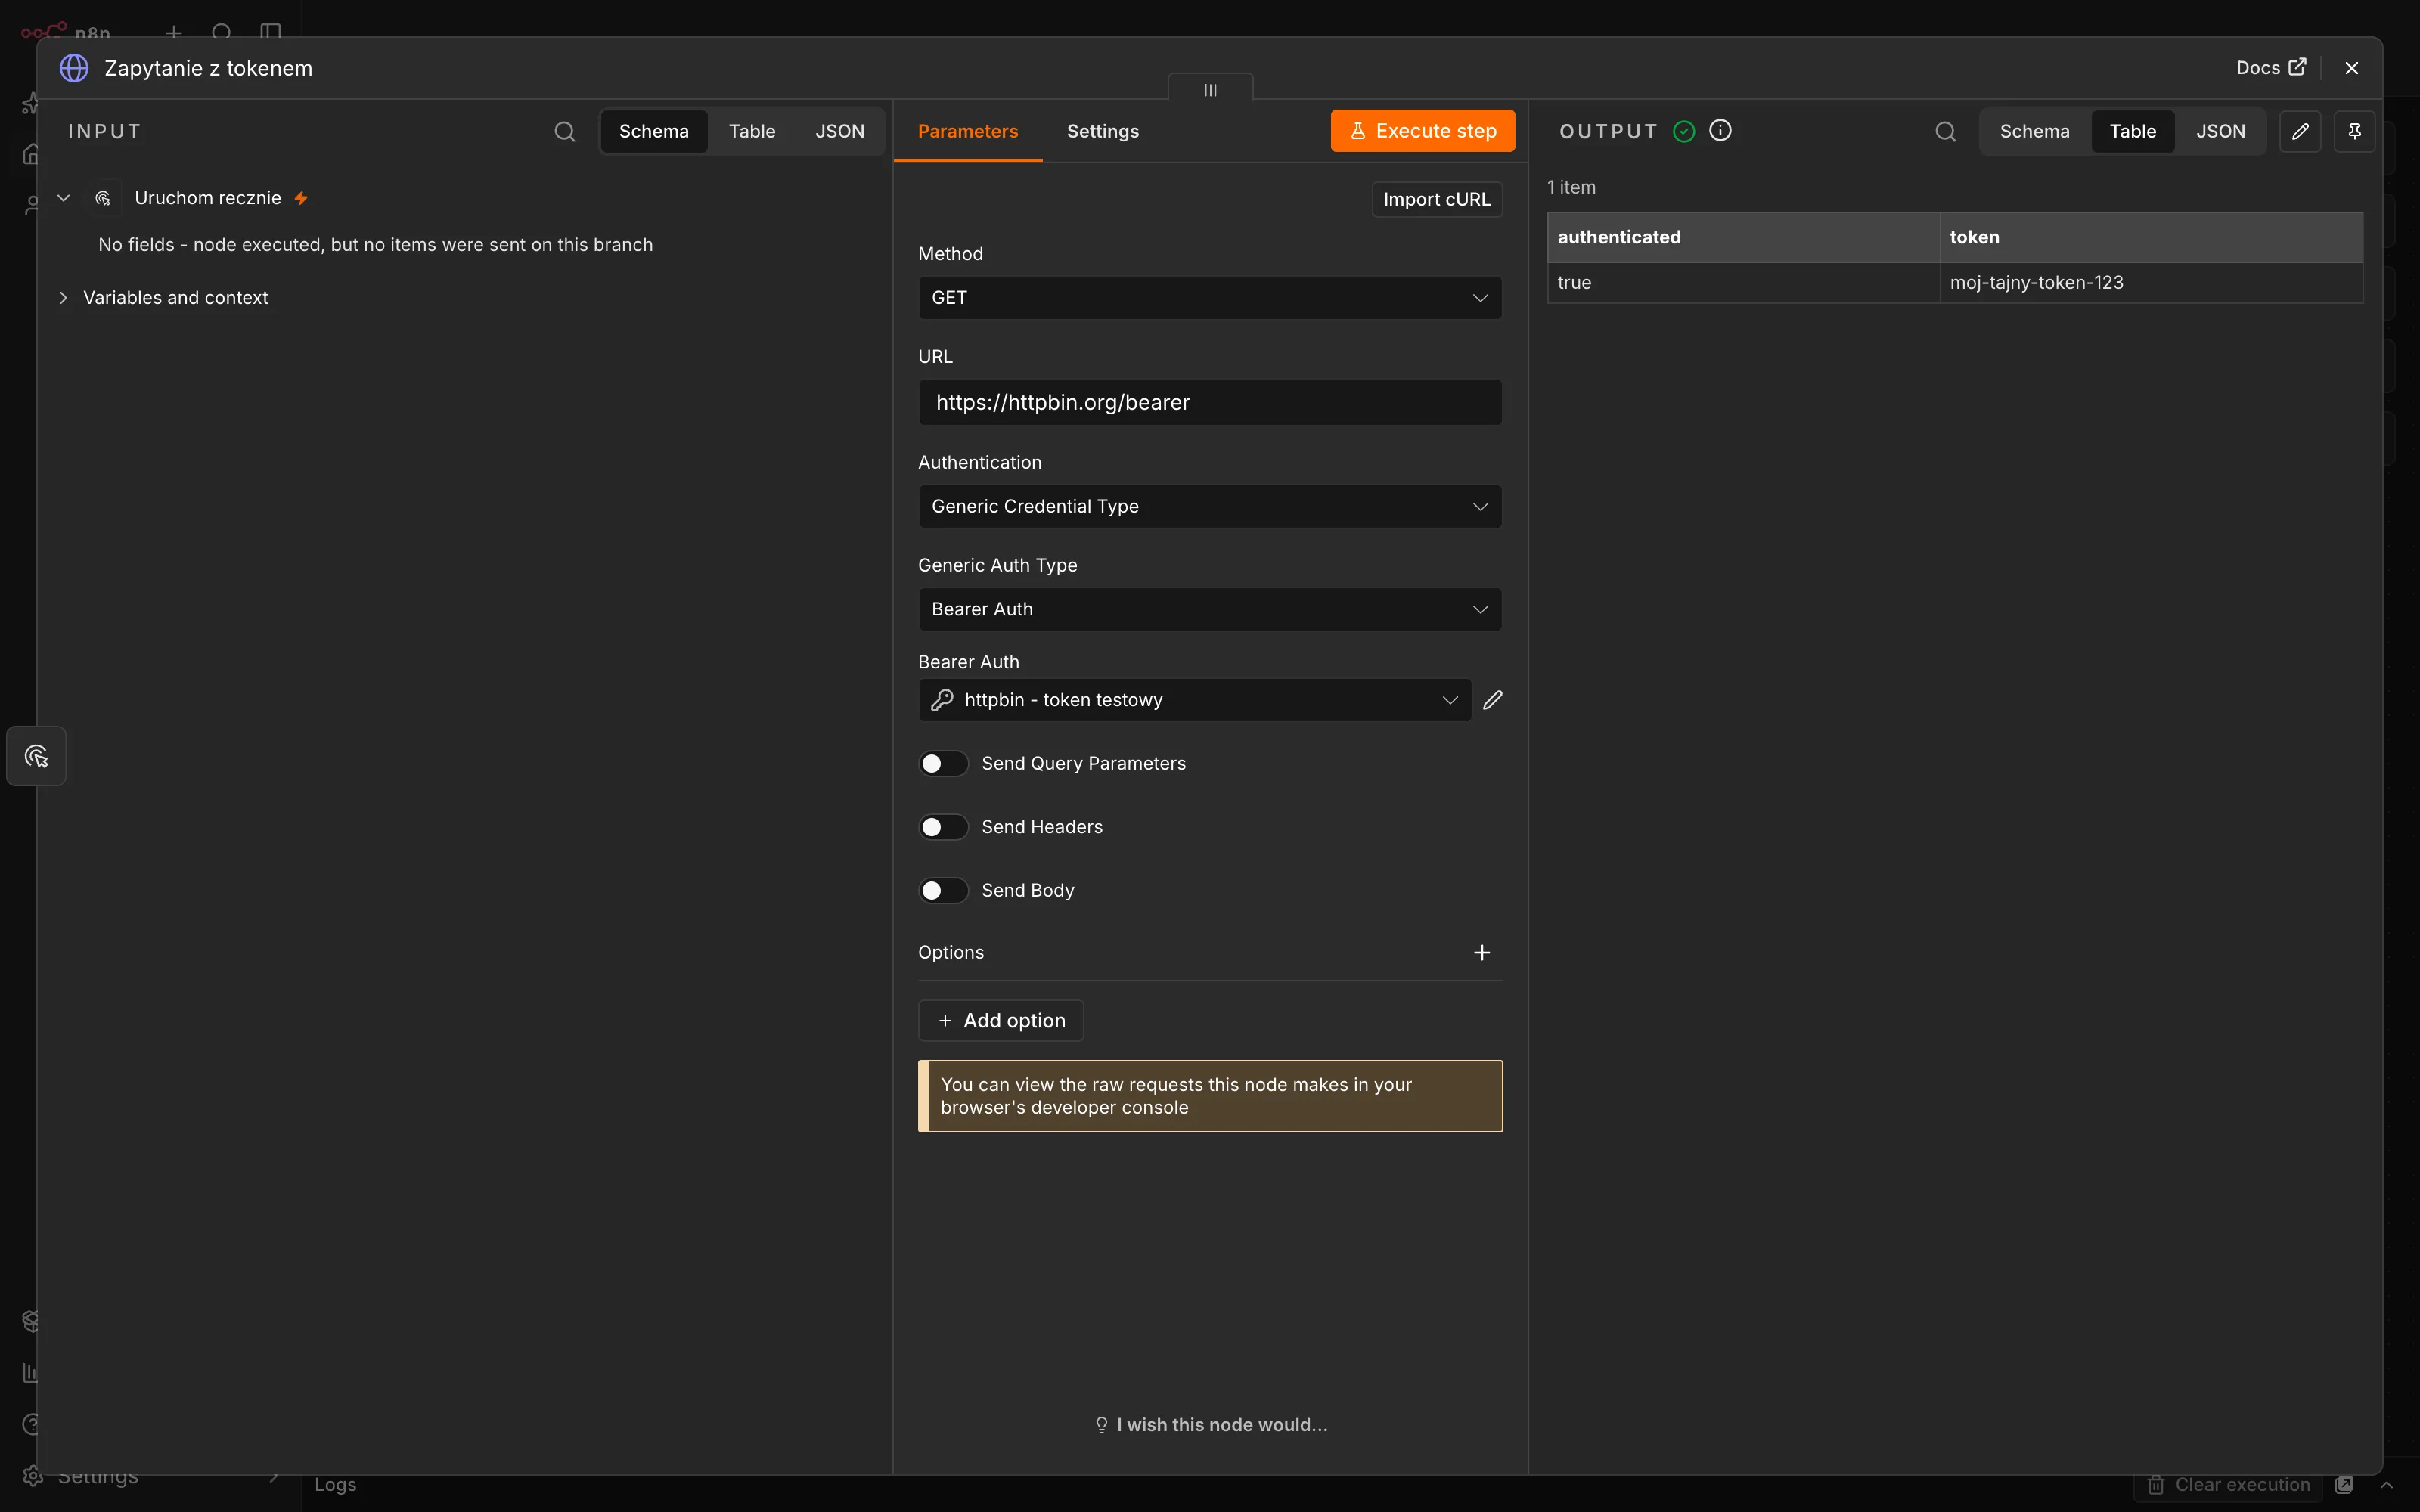Switch to the Parameters tab
Viewport: 2420px width, 1512px height.
click(967, 131)
